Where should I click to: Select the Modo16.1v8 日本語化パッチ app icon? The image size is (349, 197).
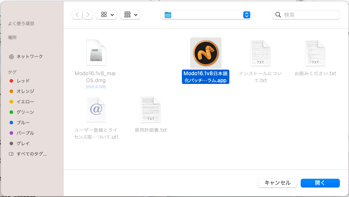pyautogui.click(x=206, y=53)
